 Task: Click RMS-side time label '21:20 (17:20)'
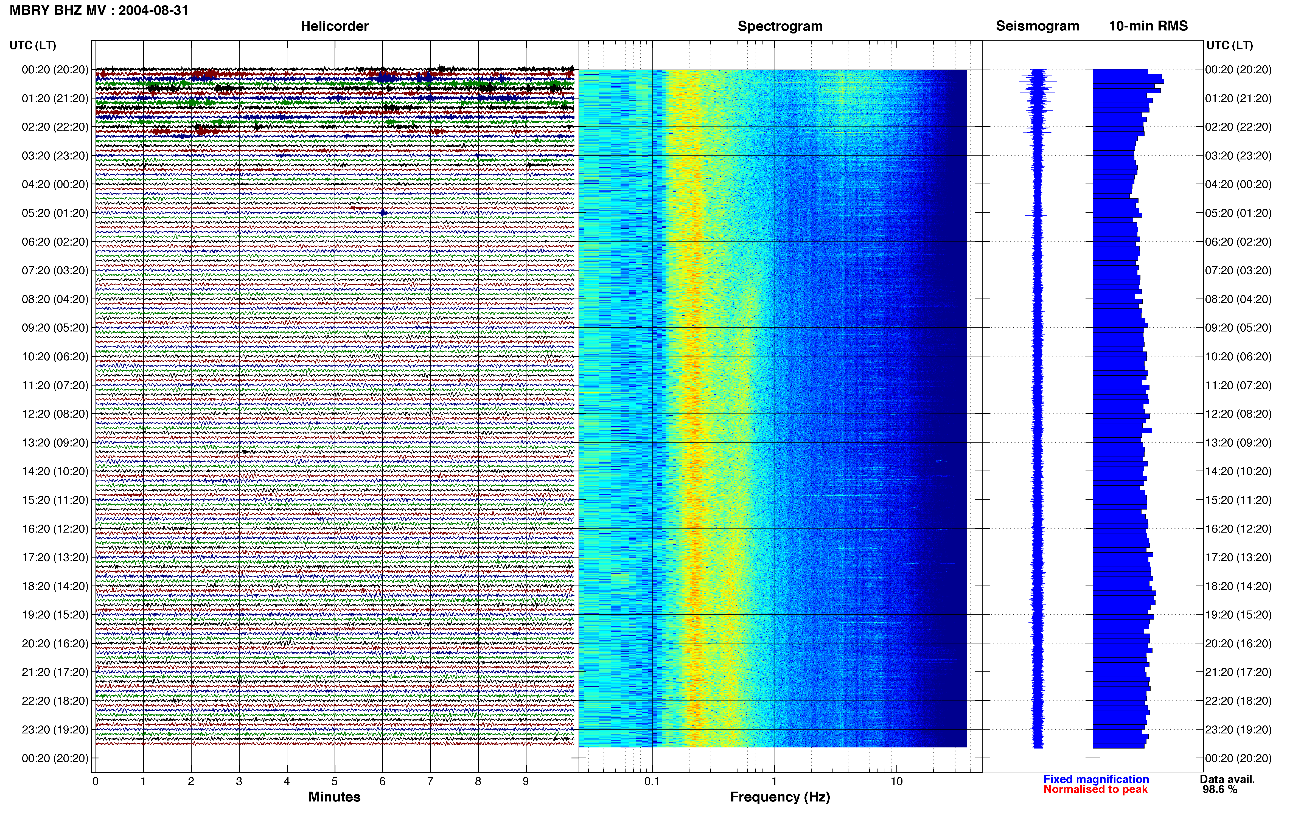tap(1238, 672)
